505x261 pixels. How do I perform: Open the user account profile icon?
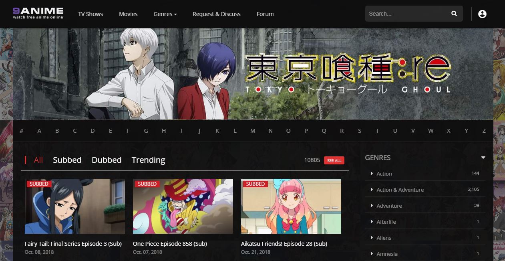point(482,14)
